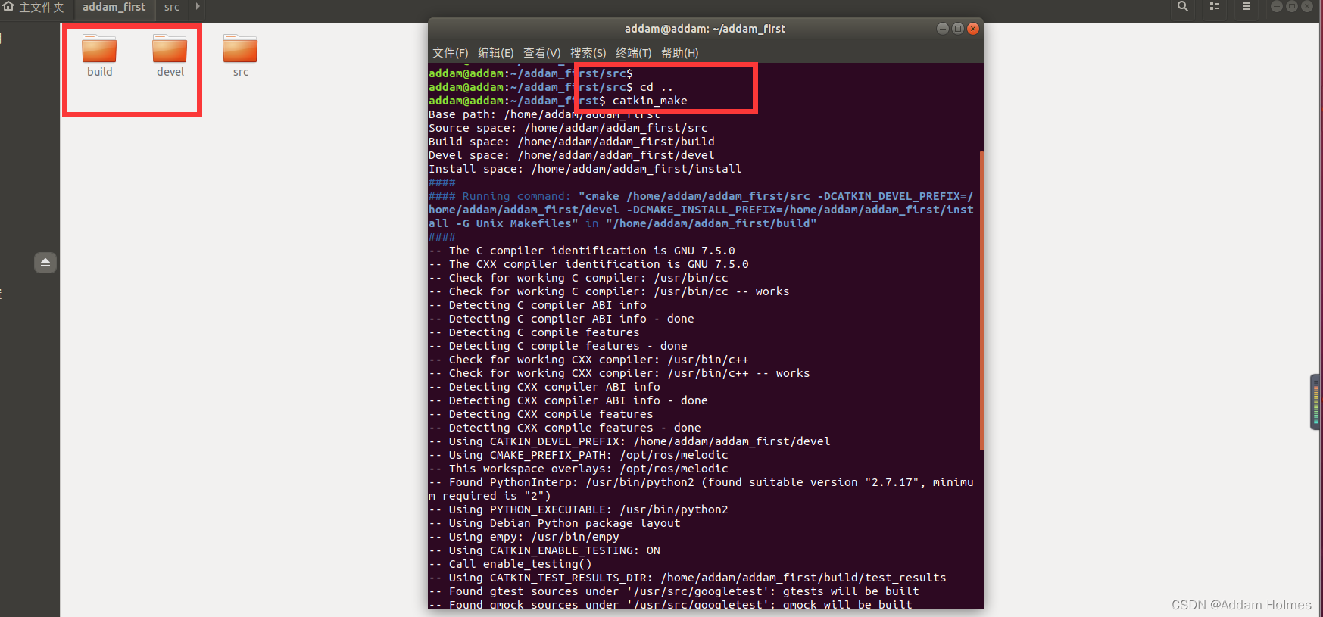Click 'Using CATKIN_DEVEL_PREFIX' output line

coord(629,441)
